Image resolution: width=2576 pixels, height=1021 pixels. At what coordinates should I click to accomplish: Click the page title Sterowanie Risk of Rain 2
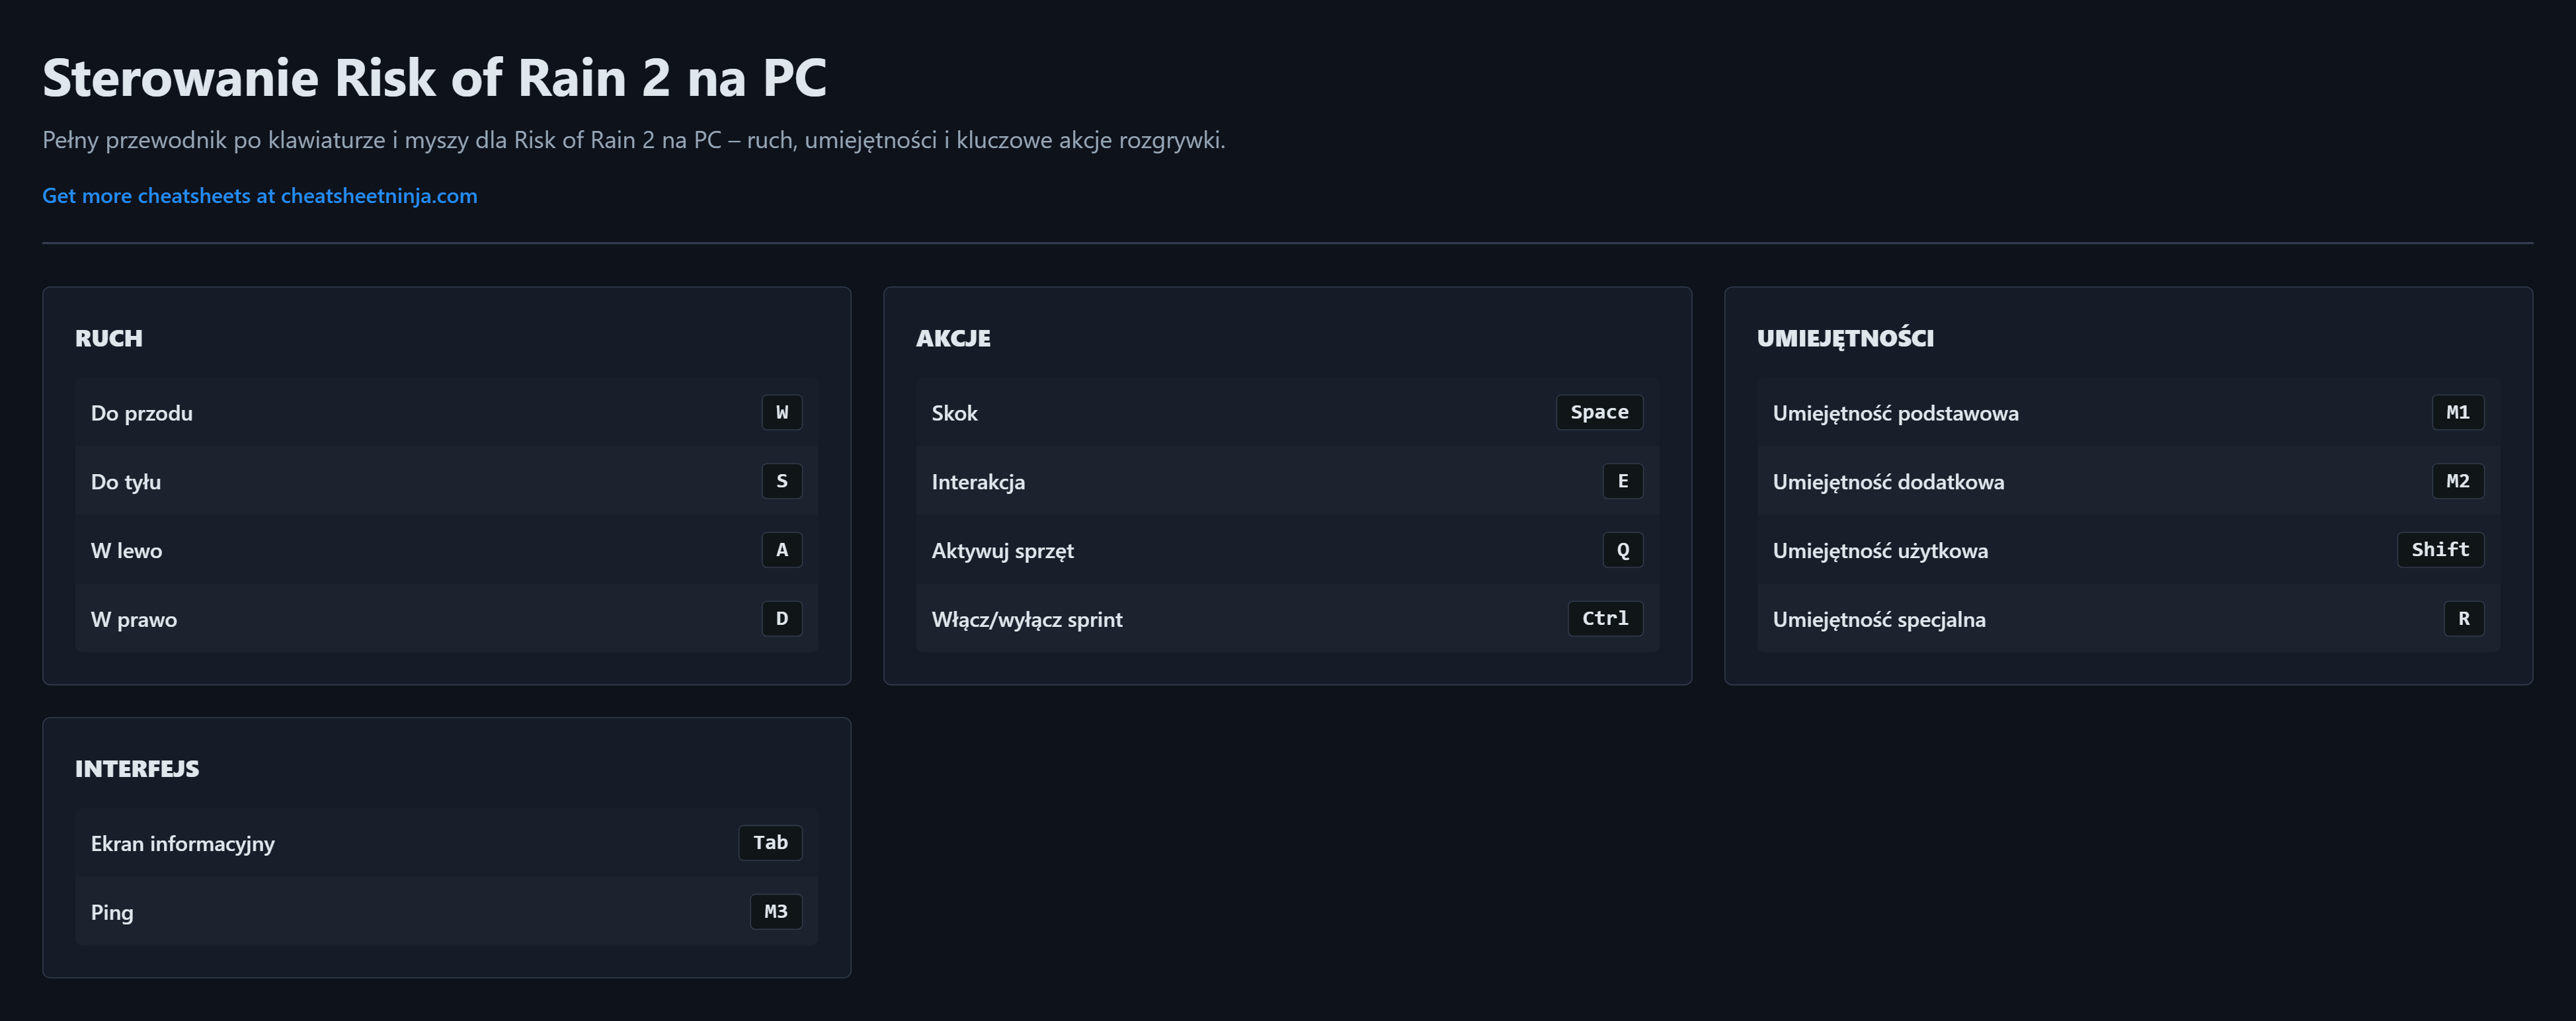point(434,78)
